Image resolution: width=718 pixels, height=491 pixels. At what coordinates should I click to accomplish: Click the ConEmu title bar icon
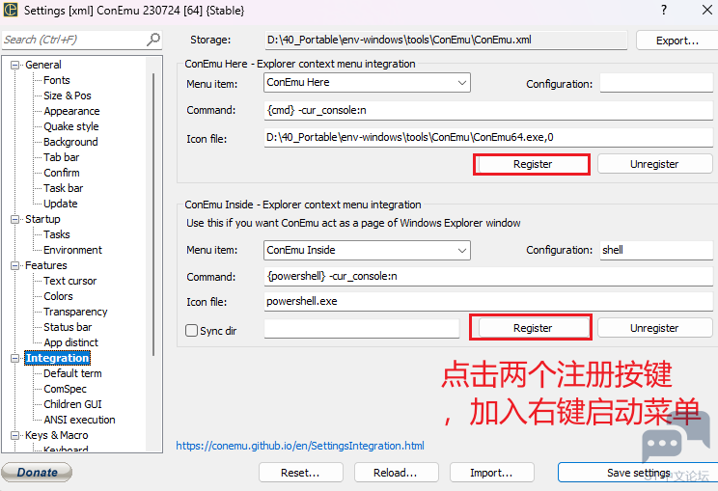[x=11, y=10]
